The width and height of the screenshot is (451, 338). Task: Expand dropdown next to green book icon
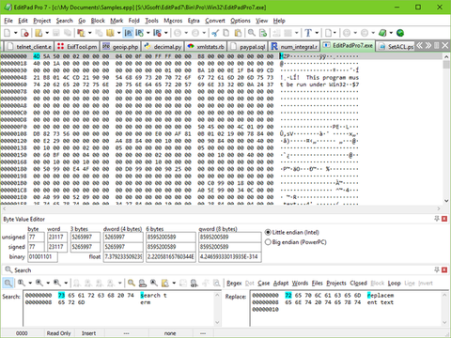(391, 33)
